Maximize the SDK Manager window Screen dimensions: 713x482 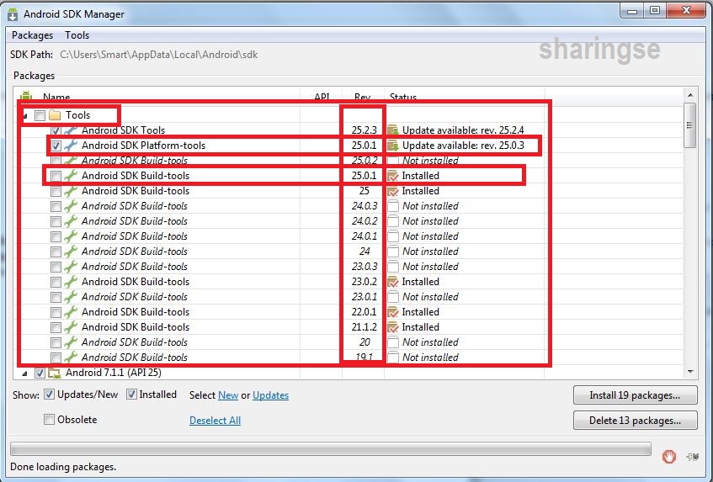click(x=655, y=10)
